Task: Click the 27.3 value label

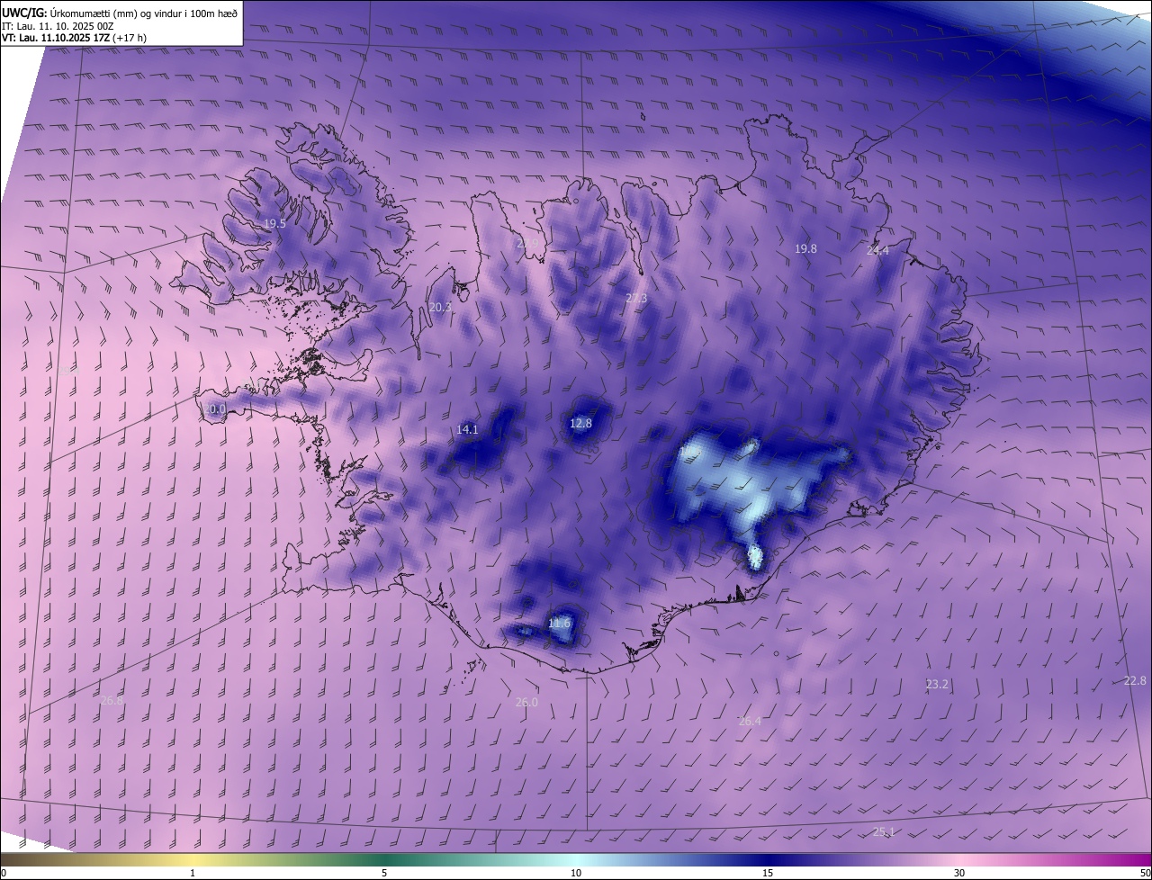Action: coord(636,298)
